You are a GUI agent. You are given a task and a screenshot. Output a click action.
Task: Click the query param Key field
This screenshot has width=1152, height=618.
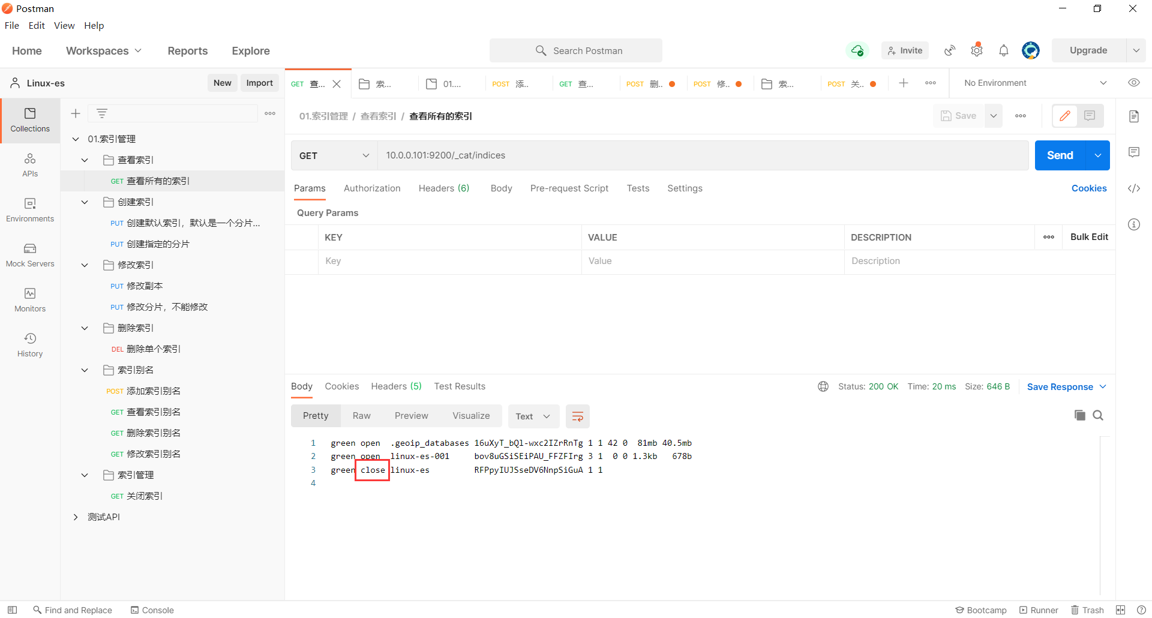[450, 261]
